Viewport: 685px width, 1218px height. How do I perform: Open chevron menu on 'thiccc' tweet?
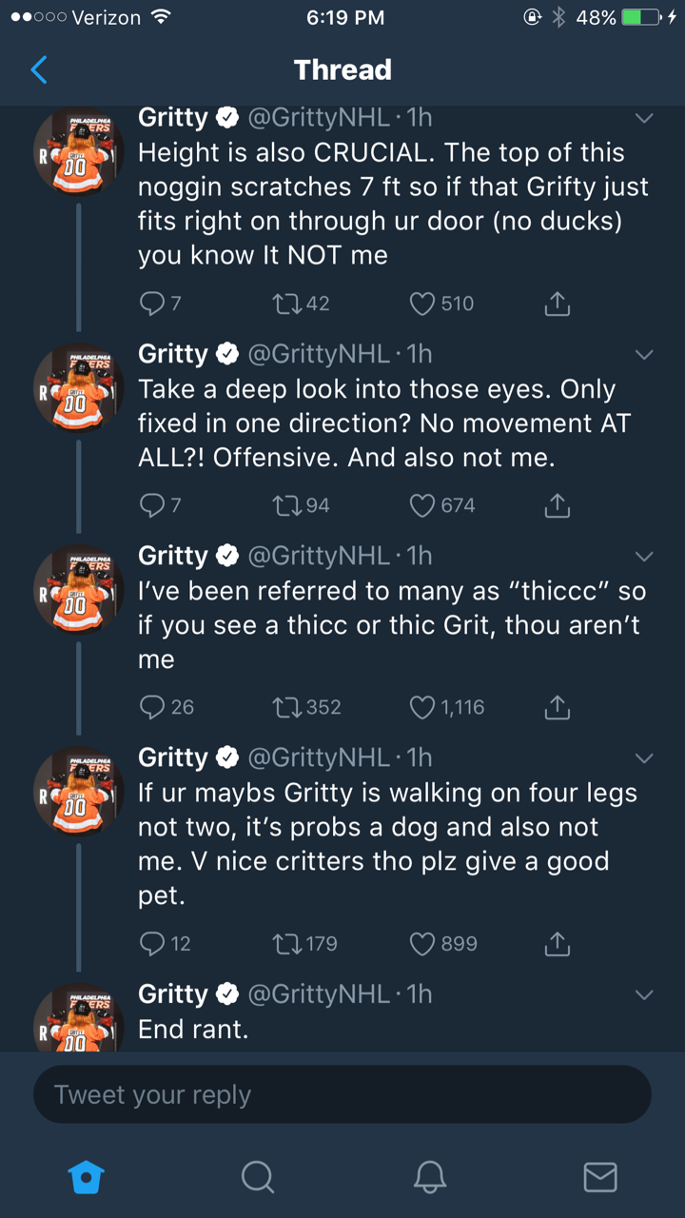coord(644,557)
